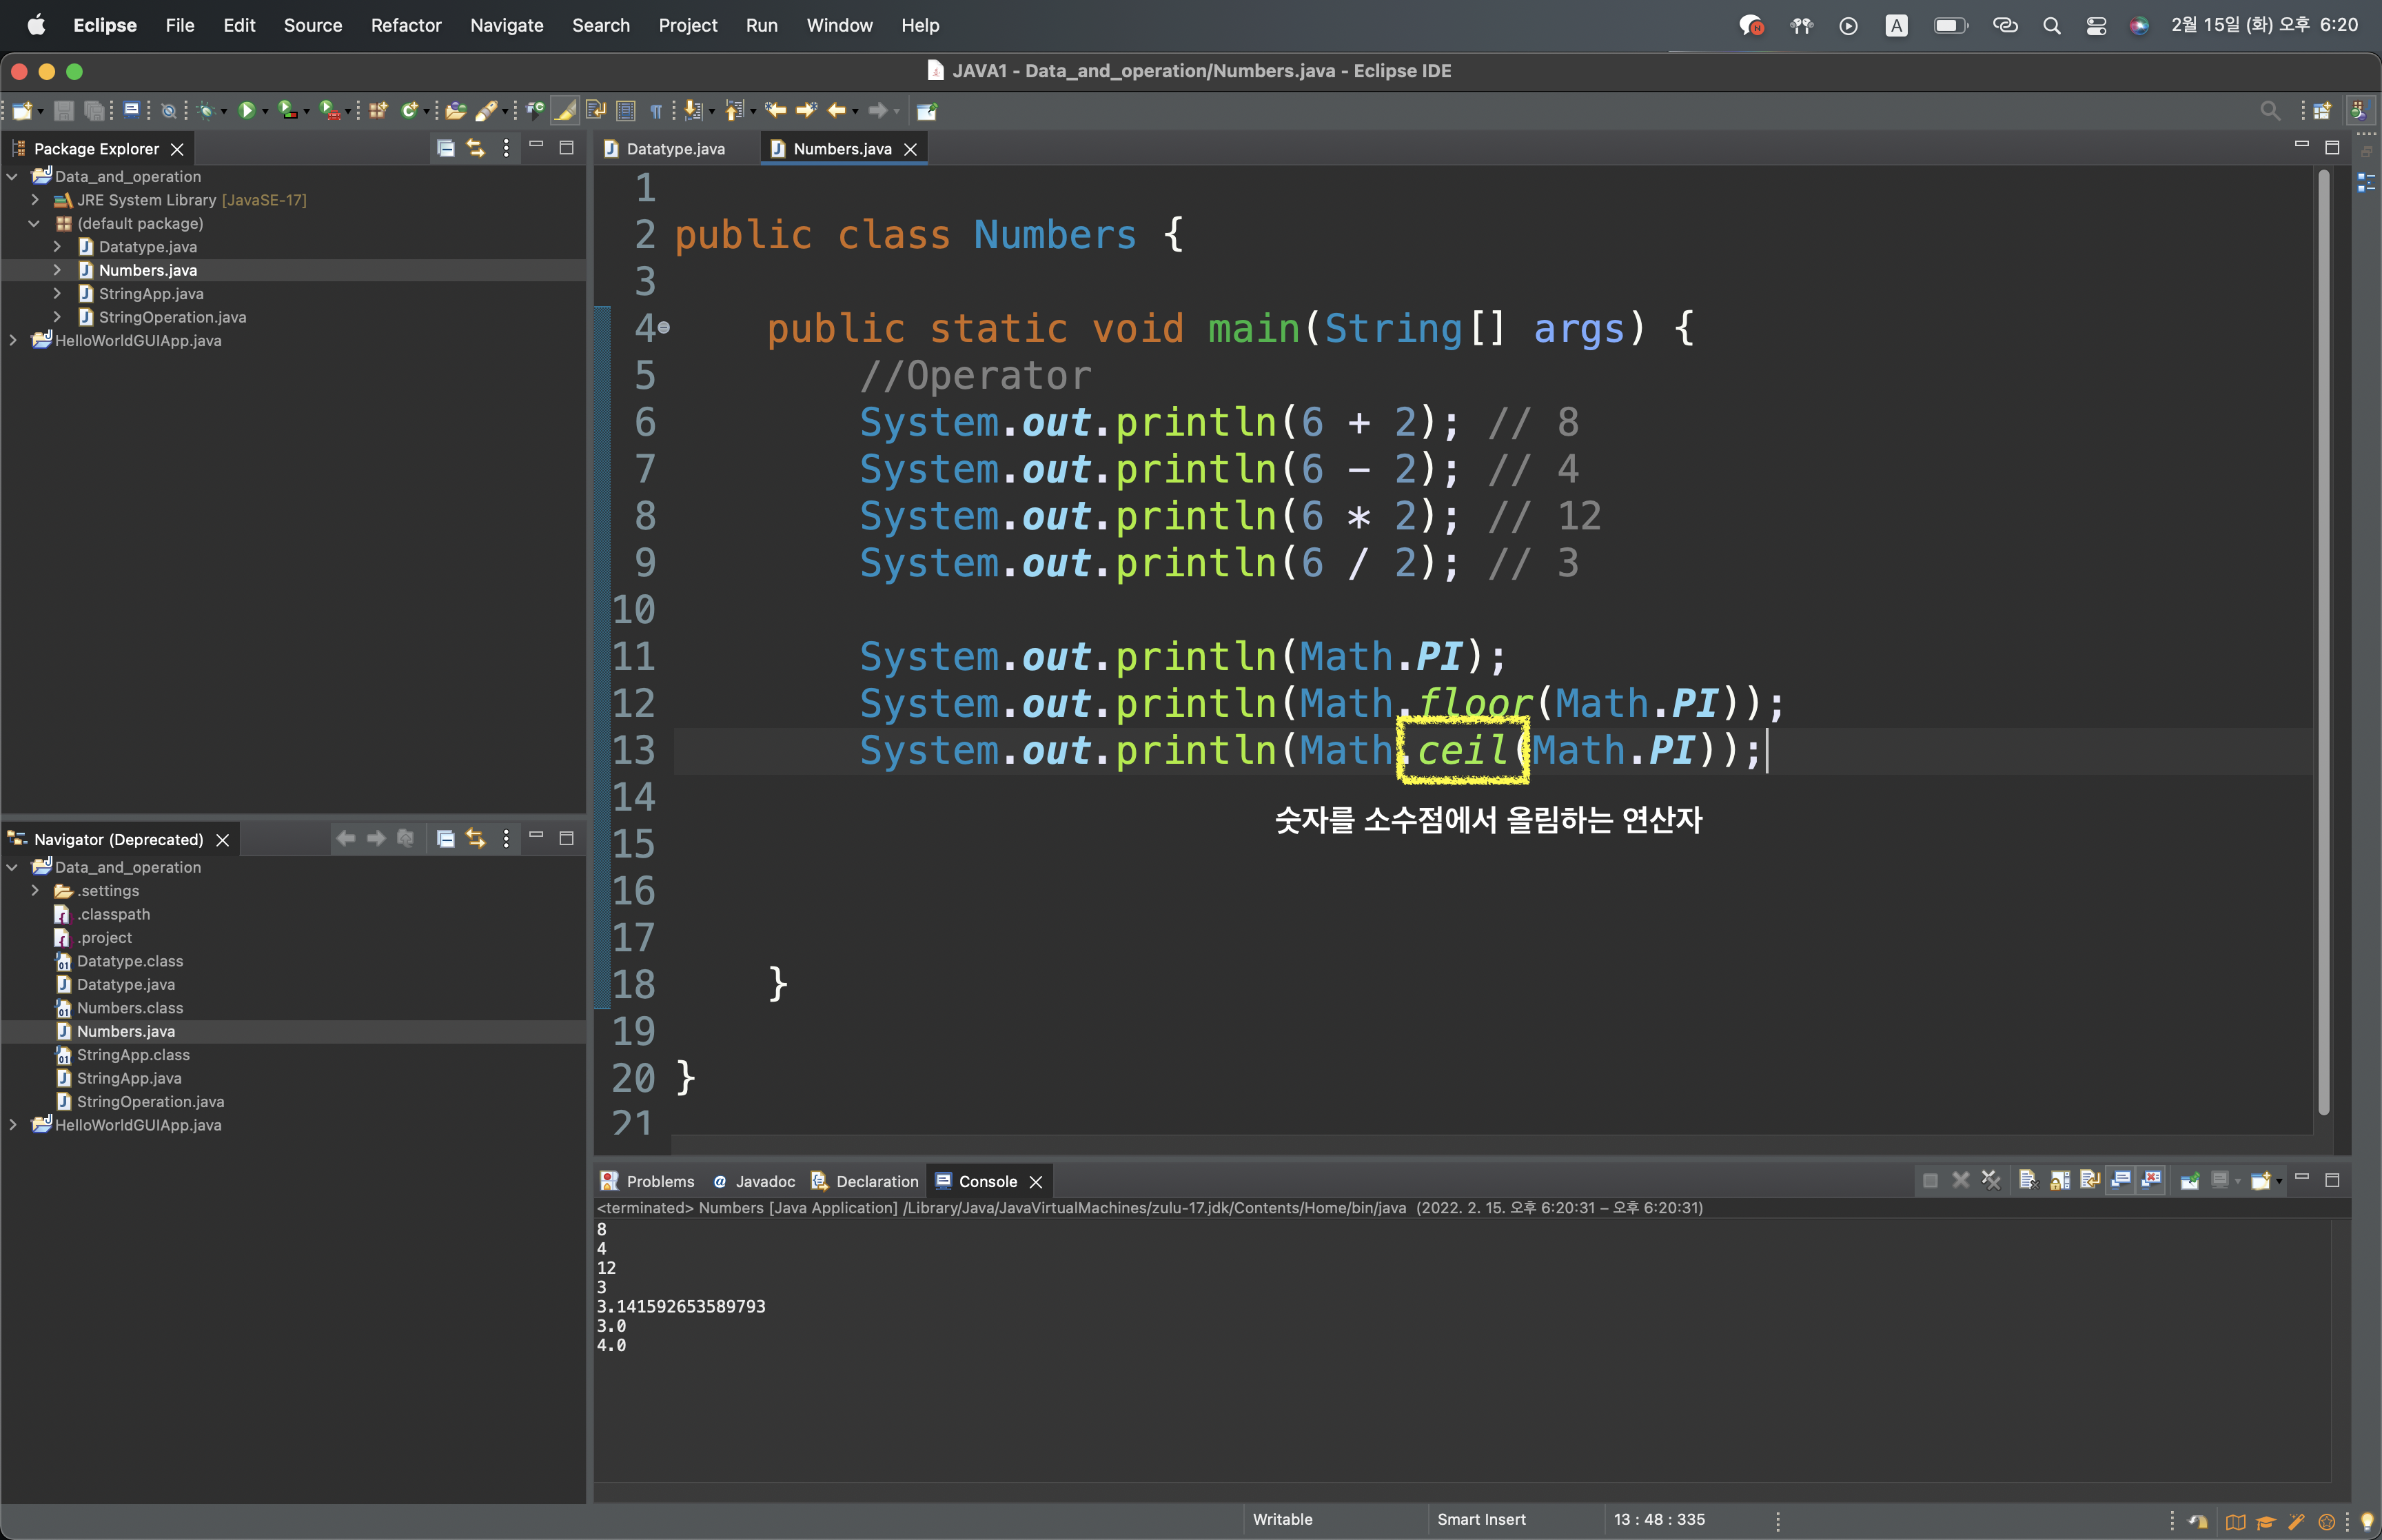Click the editor vertical scrollbar

coord(2324,640)
